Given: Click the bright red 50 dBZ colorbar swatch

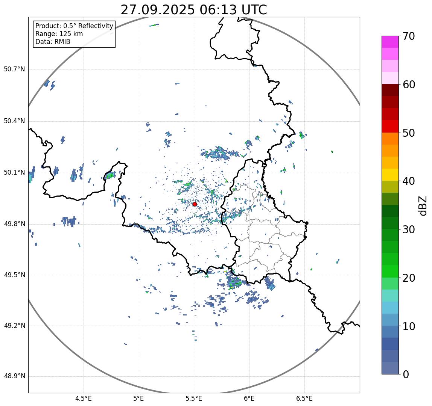Looking at the screenshot, I should tap(390, 126).
